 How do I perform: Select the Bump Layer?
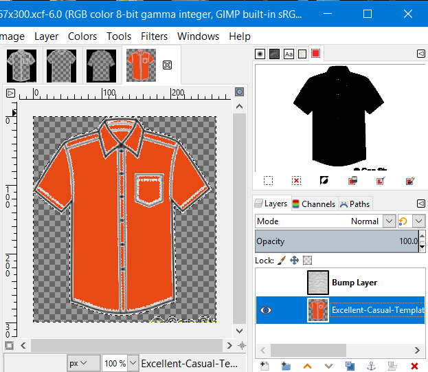pos(354,283)
